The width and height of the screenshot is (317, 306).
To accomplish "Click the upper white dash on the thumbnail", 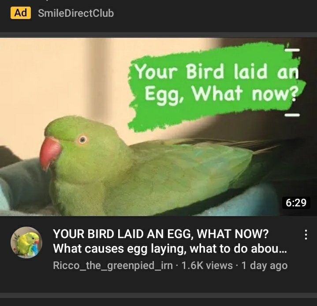I will (x=292, y=50).
